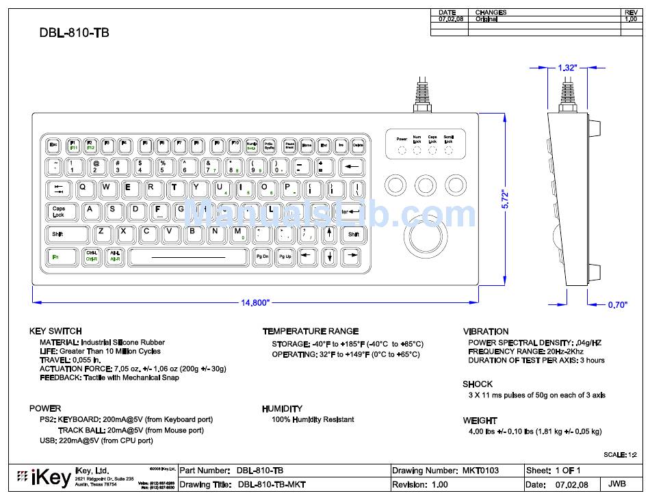Screen dimensions: 650x500
Task: Click the 1.32" dimension above the side view
Action: coord(567,68)
